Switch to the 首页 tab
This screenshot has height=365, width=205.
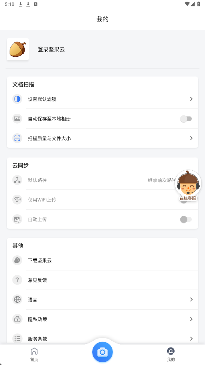[x=34, y=355]
